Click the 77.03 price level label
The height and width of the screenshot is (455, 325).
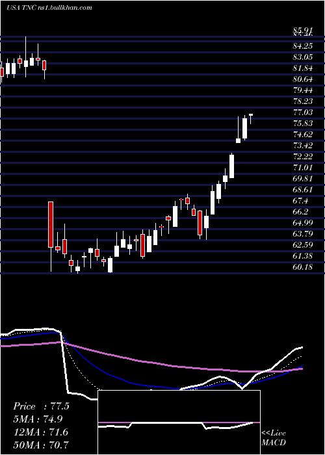coord(303,112)
